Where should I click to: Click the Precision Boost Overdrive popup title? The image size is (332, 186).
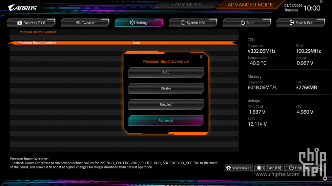pyautogui.click(x=166, y=61)
